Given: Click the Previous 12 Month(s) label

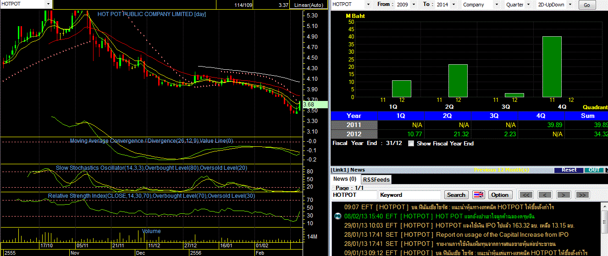Looking at the screenshot, I should click(x=502, y=170).
